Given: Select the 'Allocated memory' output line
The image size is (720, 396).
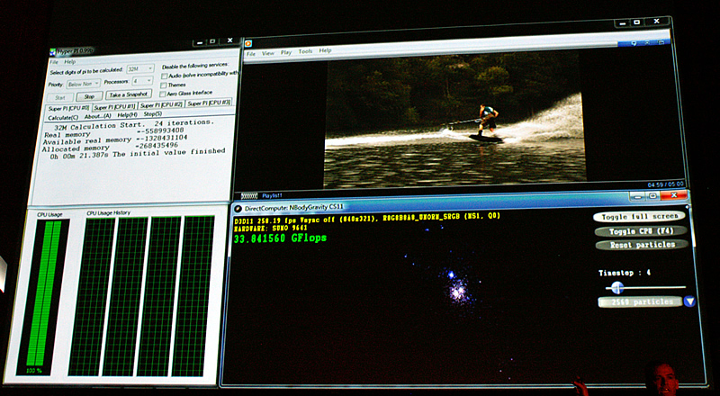Looking at the screenshot, I should pyautogui.click(x=110, y=147).
